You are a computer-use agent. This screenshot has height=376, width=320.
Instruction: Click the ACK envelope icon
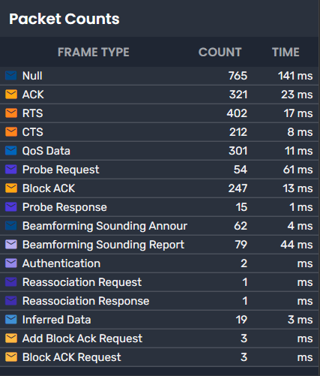click(11, 95)
